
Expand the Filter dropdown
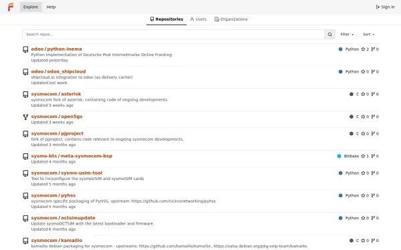(x=347, y=34)
